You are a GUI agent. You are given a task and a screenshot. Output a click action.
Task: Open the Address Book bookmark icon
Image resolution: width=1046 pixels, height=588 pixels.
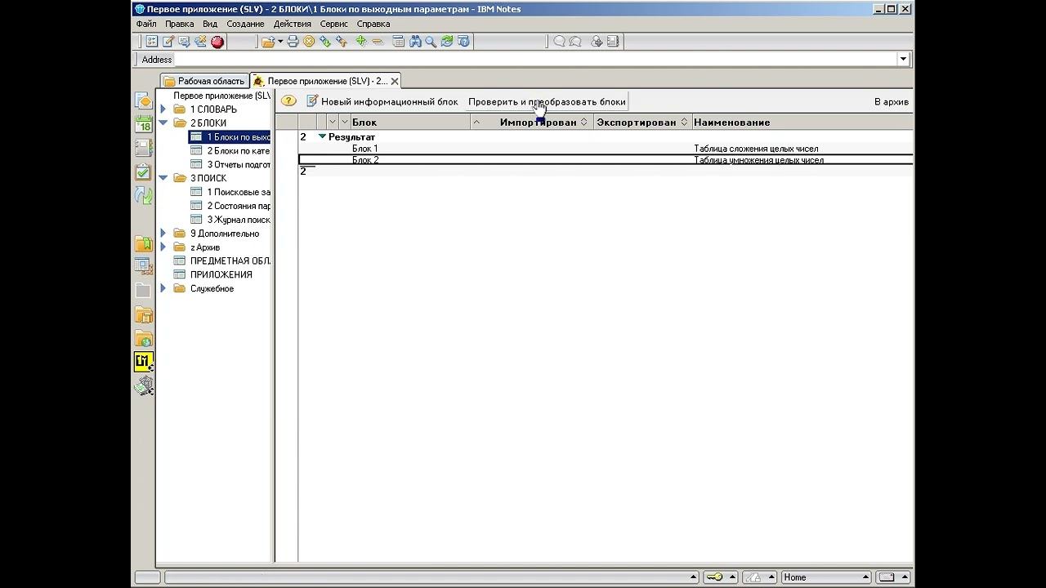pyautogui.click(x=143, y=148)
